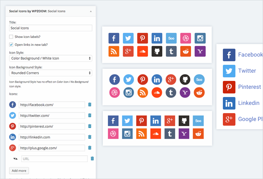The width and height of the screenshot is (263, 179).
Task: Click the Pinterest icon beside the Pinterest label
Action: [x=229, y=87]
